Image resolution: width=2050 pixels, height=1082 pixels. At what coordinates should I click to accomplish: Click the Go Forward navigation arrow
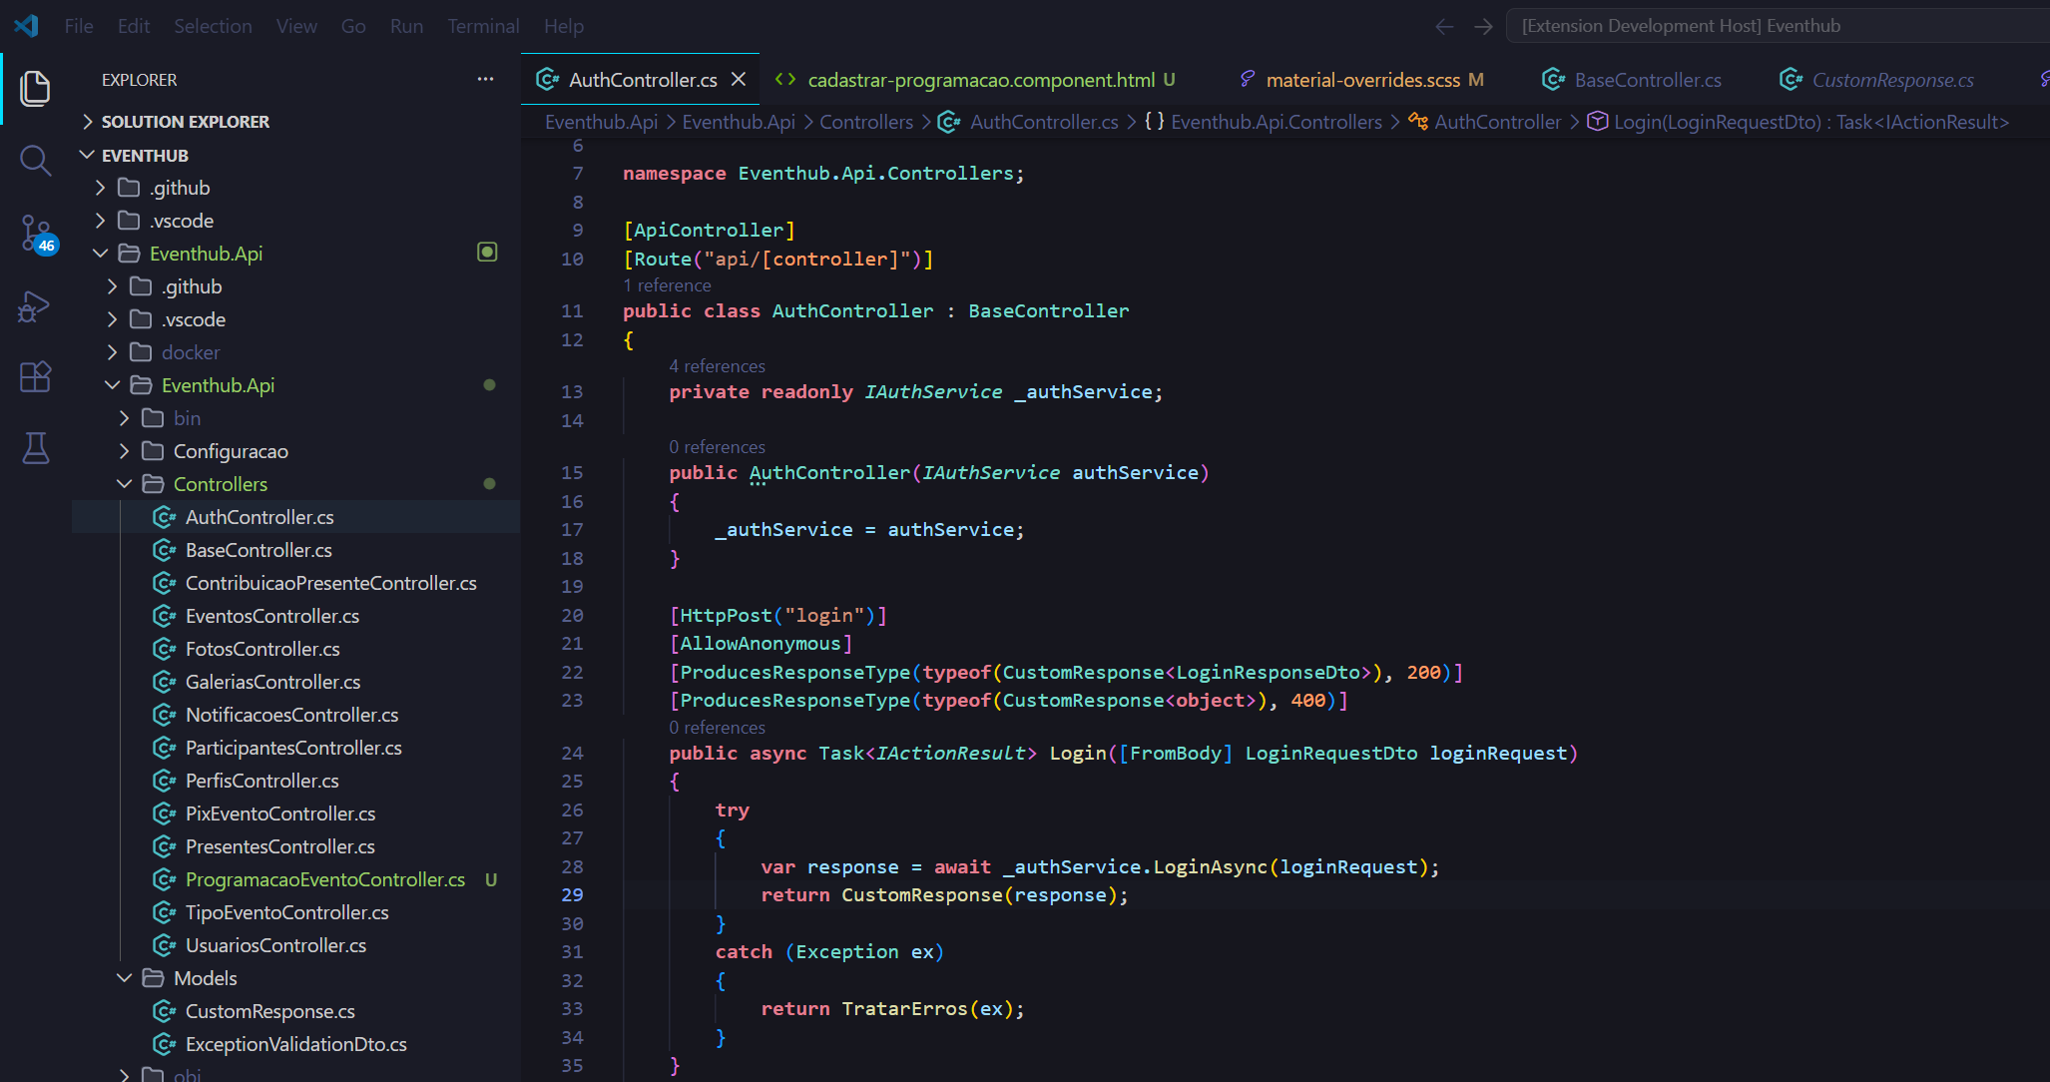[x=1484, y=26]
